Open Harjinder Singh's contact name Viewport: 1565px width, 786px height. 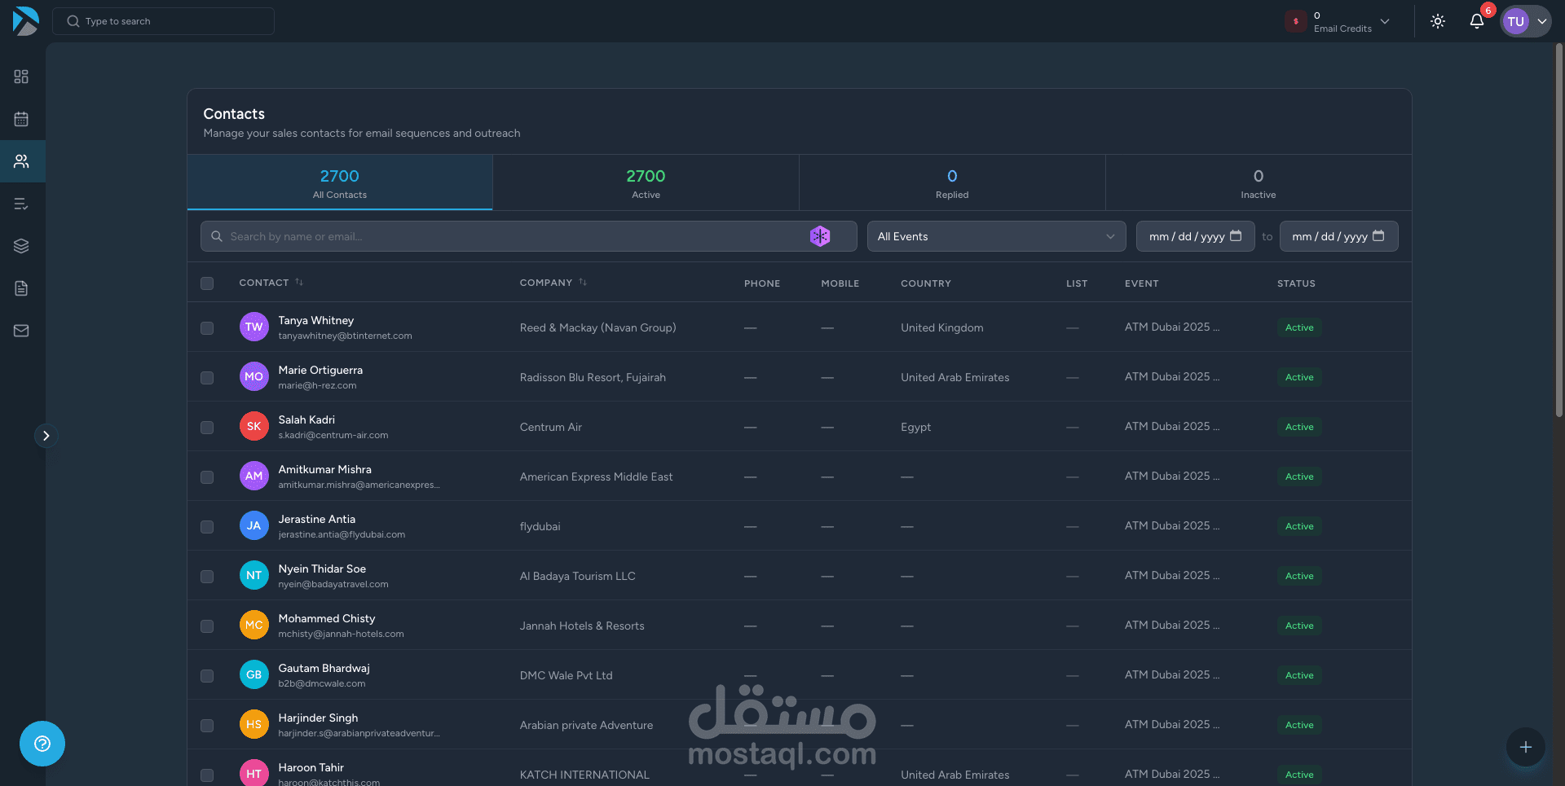click(x=318, y=718)
